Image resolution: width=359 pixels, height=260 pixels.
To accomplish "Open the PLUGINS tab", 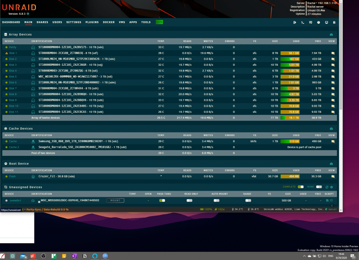I will (92, 22).
